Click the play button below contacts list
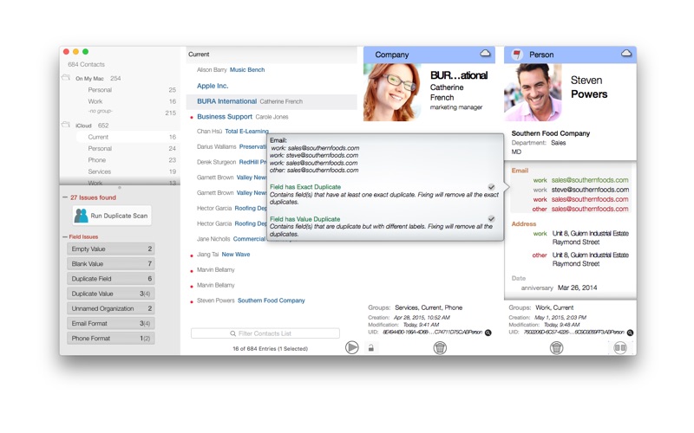The height and width of the screenshot is (433, 694). tap(352, 348)
